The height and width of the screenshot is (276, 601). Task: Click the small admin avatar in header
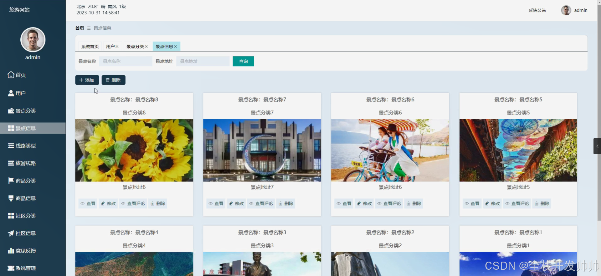click(566, 10)
